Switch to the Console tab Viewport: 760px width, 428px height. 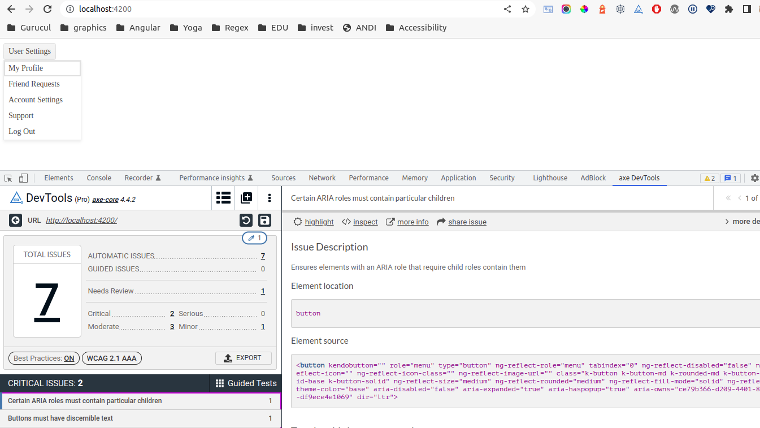click(x=99, y=178)
